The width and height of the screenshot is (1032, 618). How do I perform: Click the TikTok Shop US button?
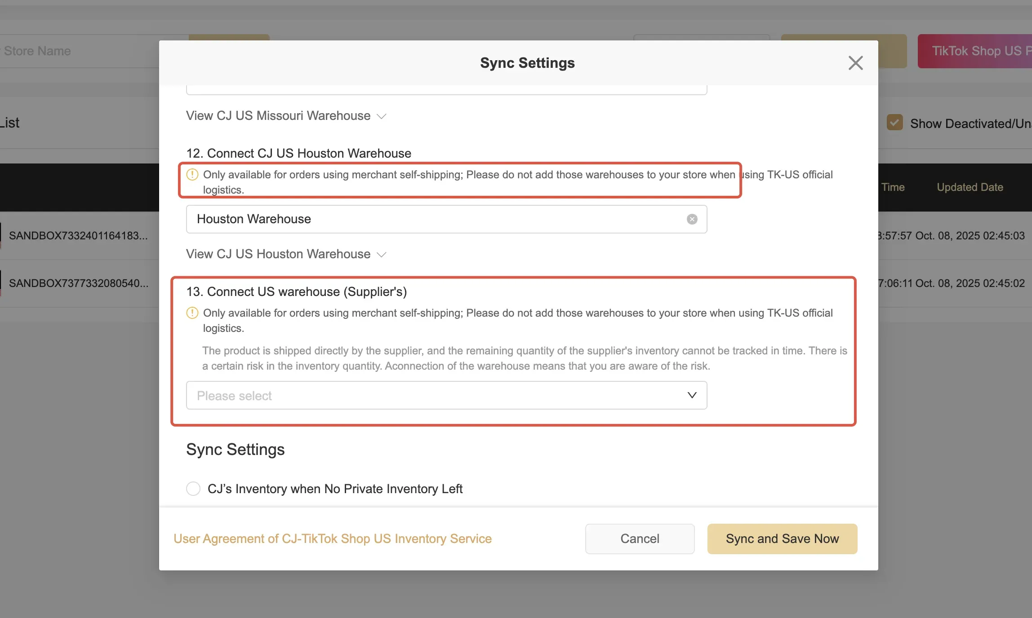click(x=975, y=51)
